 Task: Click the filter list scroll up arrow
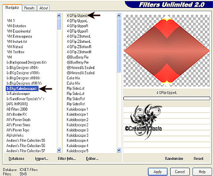point(119,16)
